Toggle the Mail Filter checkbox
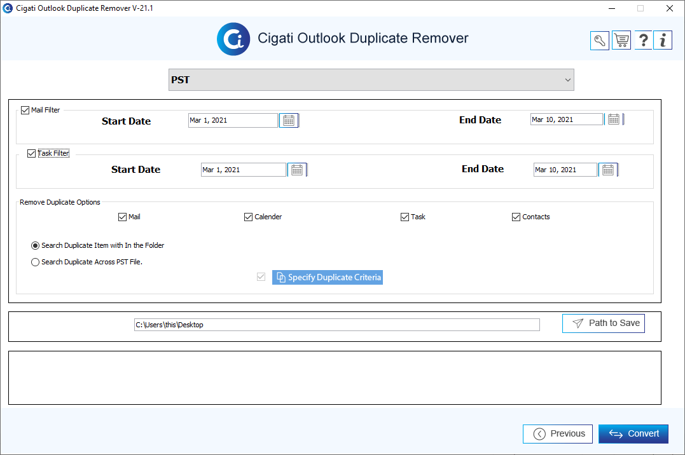The width and height of the screenshot is (685, 455). pyautogui.click(x=25, y=111)
